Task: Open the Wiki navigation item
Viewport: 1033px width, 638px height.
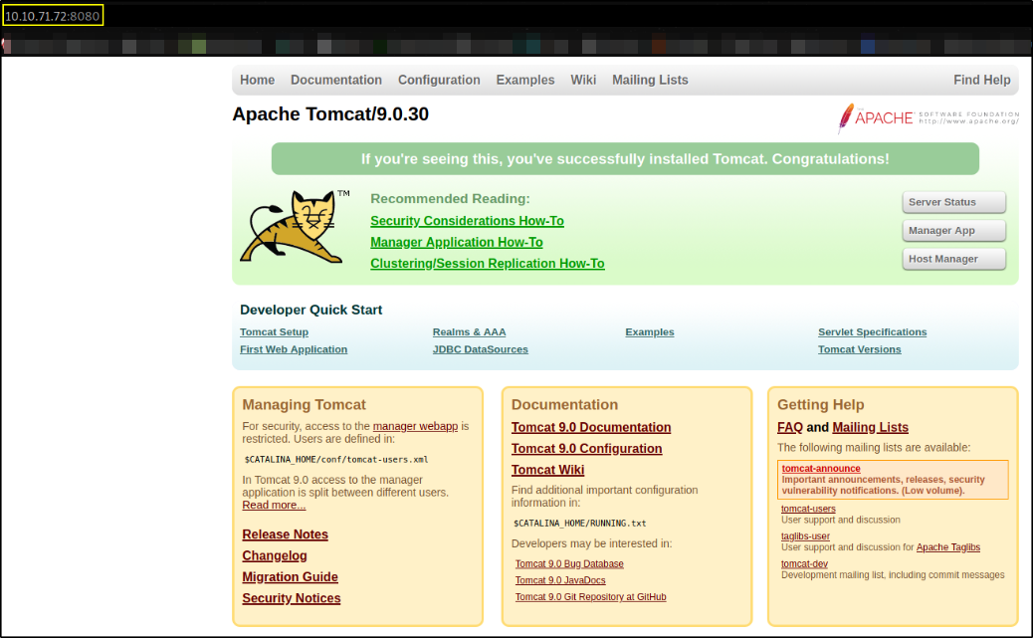Action: (x=583, y=80)
